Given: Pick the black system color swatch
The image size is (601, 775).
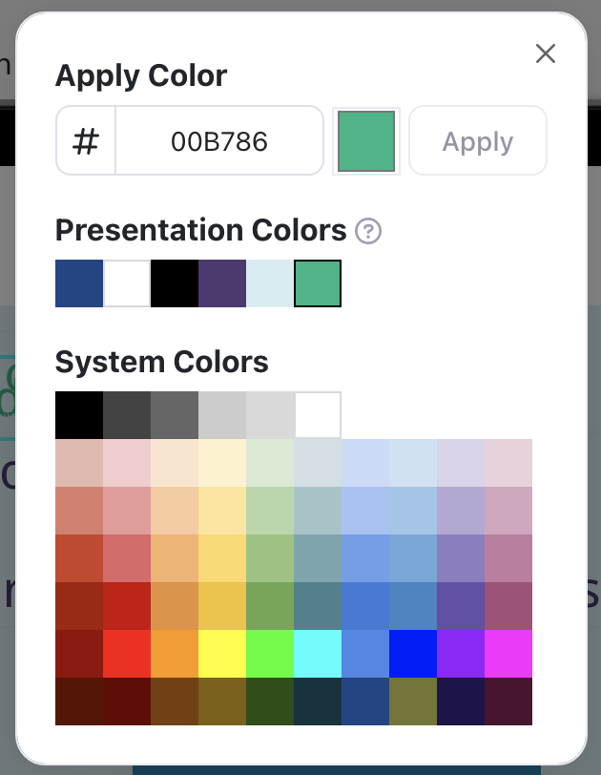Looking at the screenshot, I should (79, 415).
